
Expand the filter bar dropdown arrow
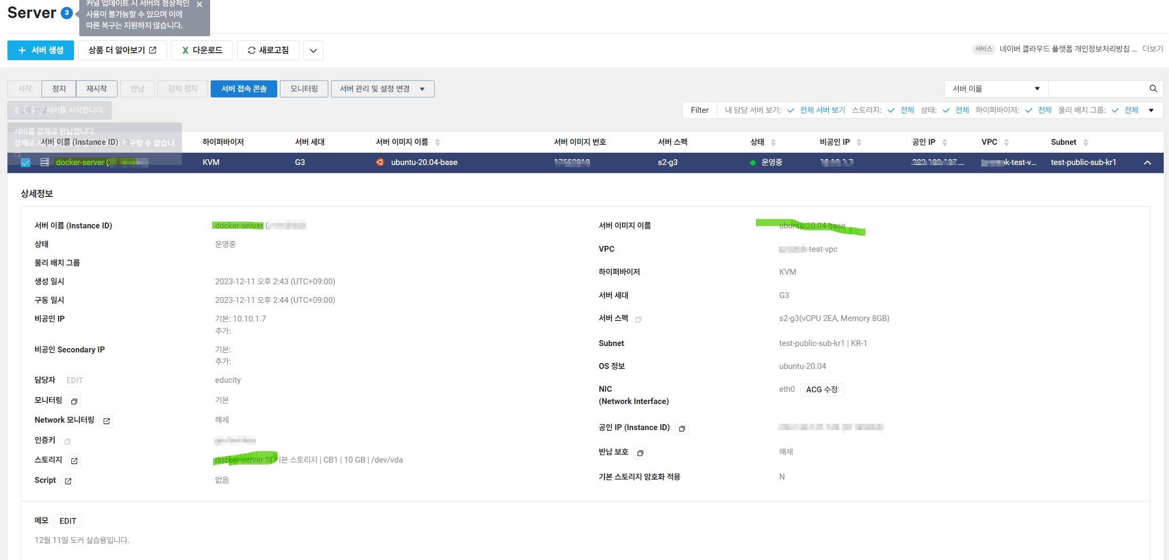1151,110
